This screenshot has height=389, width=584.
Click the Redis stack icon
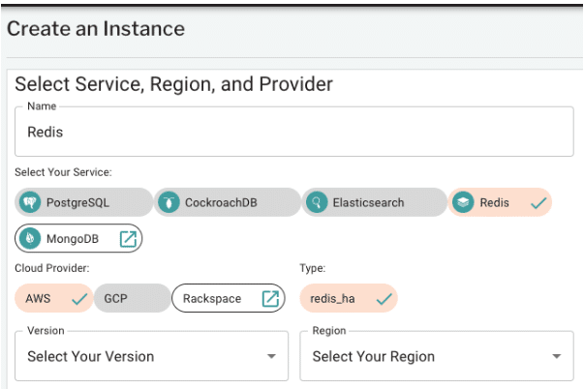[463, 202]
